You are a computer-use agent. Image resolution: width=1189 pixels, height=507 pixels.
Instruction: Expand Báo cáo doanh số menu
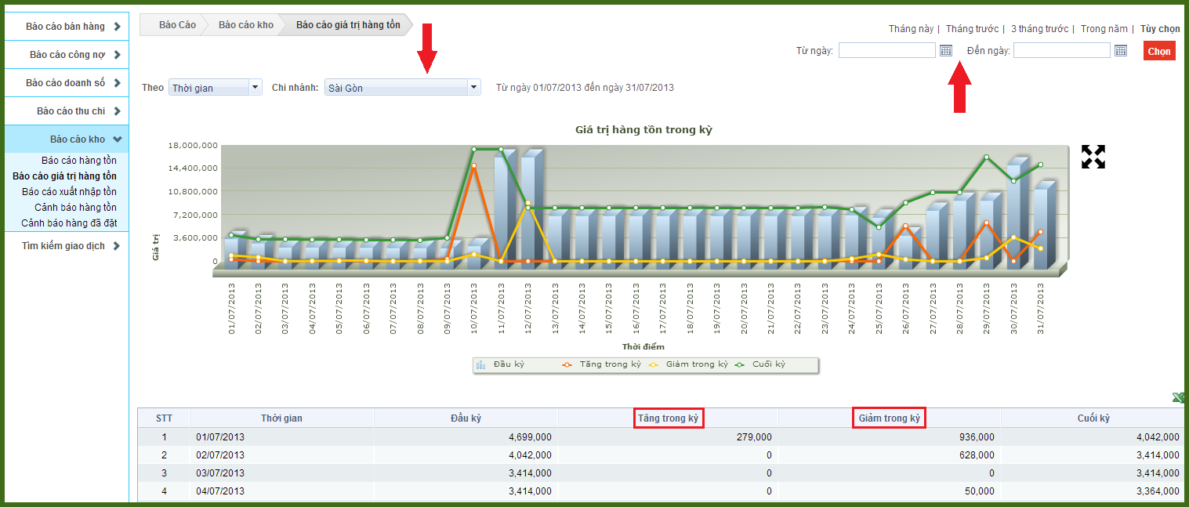point(65,83)
